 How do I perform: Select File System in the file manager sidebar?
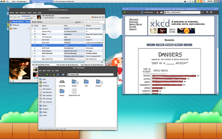pyautogui.click(x=47, y=89)
